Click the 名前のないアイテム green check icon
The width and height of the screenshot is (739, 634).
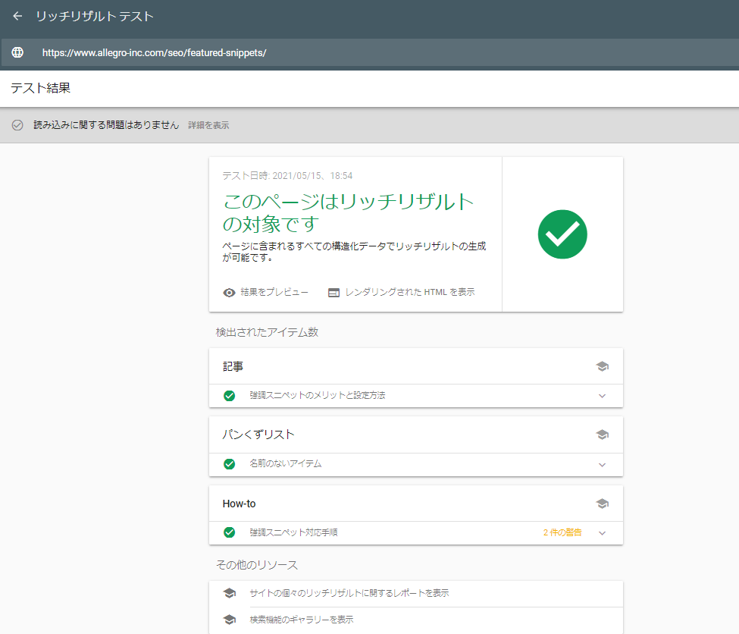229,464
